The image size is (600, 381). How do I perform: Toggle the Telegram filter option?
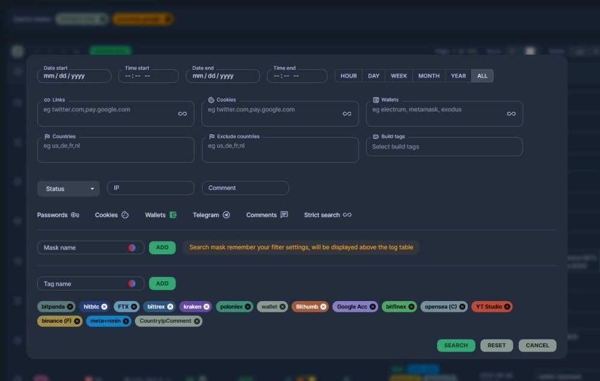[211, 215]
